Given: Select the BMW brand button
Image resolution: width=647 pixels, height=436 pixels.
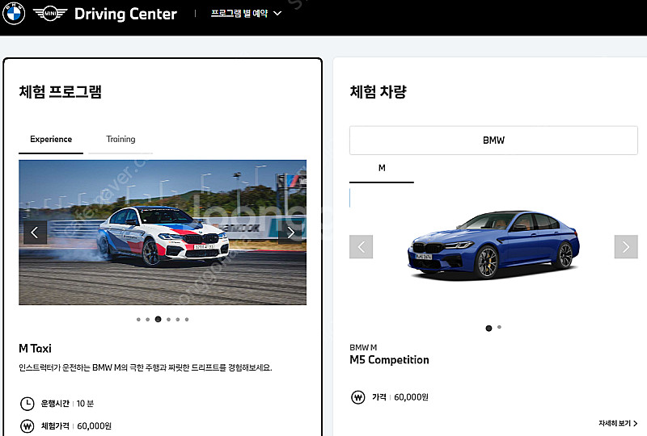Looking at the screenshot, I should (x=493, y=140).
